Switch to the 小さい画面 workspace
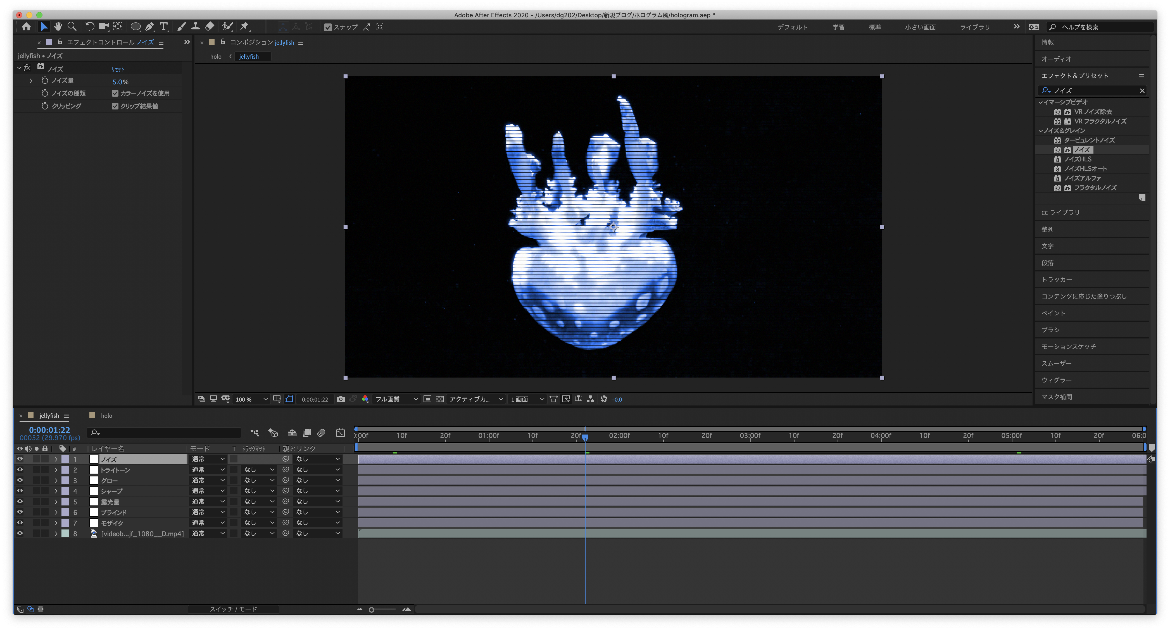 coord(920,27)
